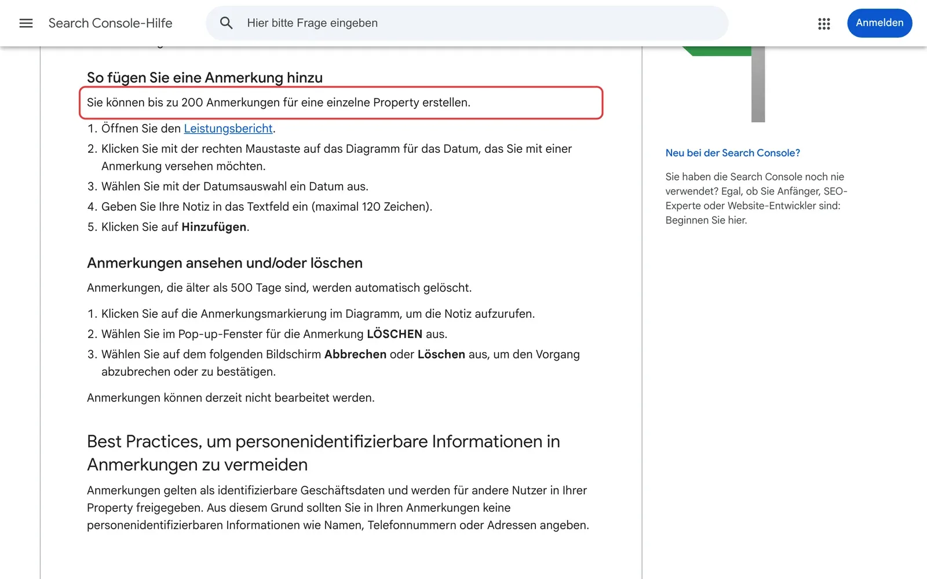
Task: Click text 'Anmerkungen können derzeit nicht bearbeitet werden'
Action: tap(231, 398)
